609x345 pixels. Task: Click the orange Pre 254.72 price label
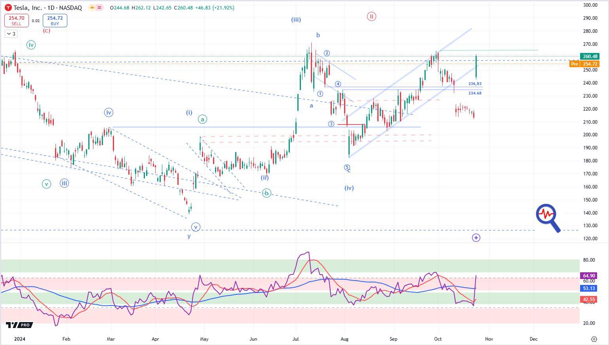point(584,64)
